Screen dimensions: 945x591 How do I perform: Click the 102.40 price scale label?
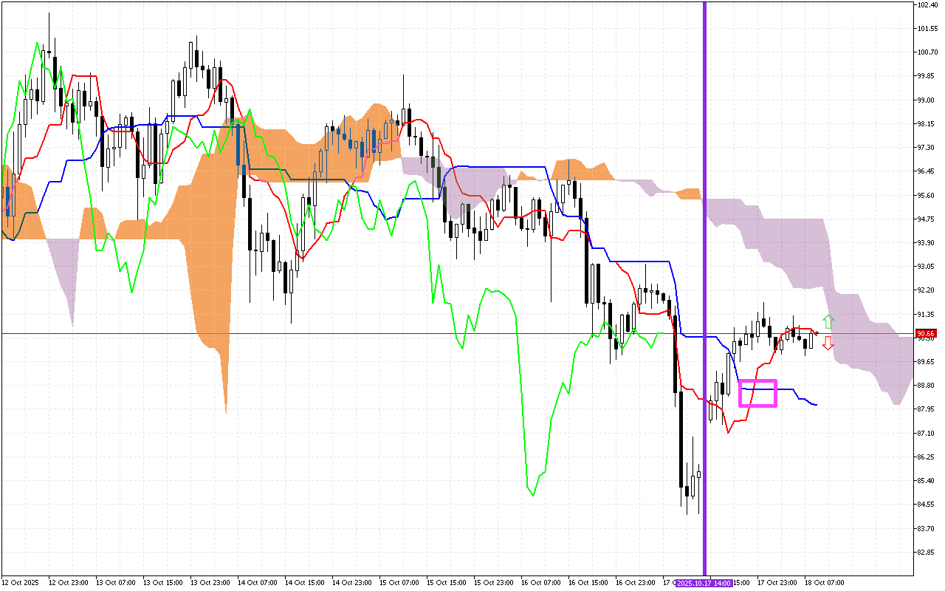pos(927,5)
